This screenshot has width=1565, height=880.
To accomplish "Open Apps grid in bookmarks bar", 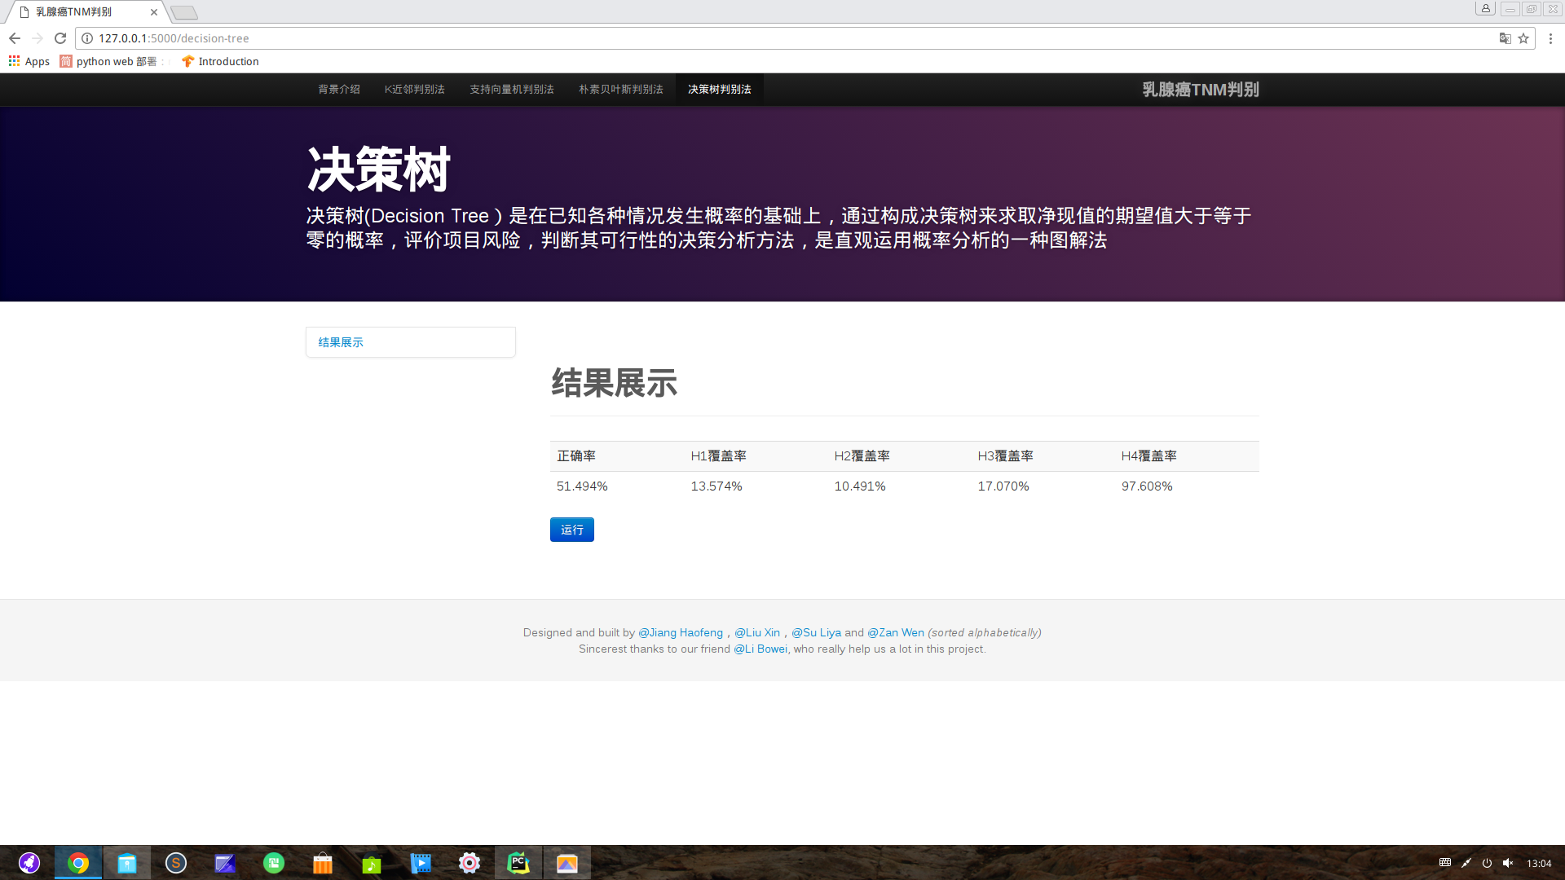I will [29, 61].
